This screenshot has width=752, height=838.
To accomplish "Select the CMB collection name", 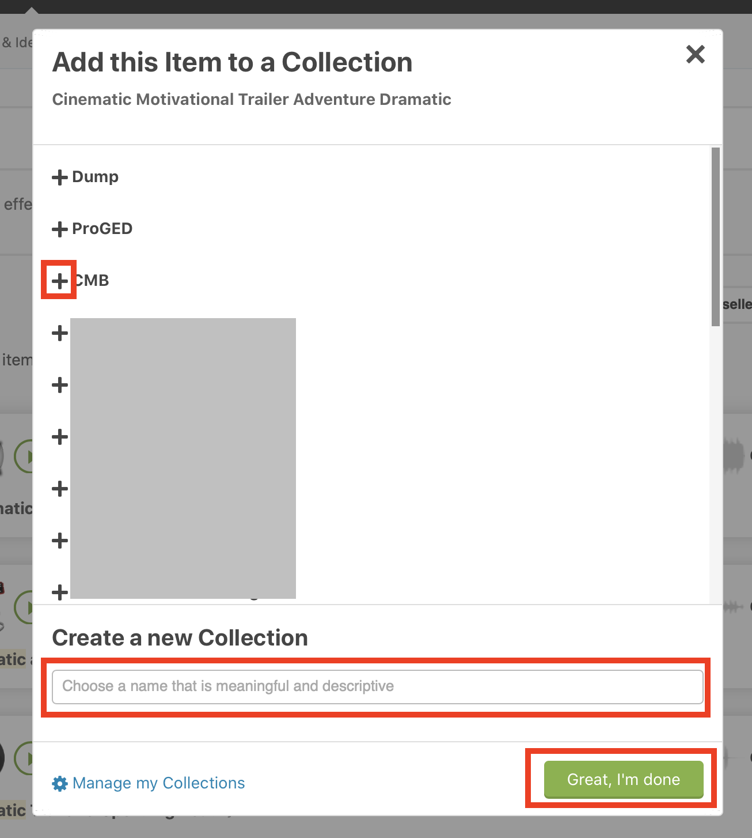I will click(x=93, y=281).
